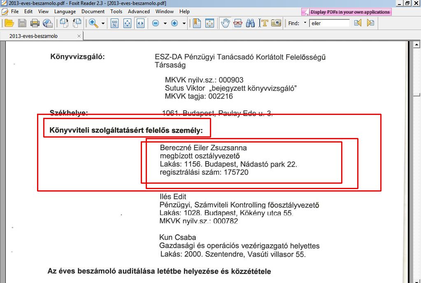
Task: Open the Find options dropdown arrow
Action: tap(305, 23)
